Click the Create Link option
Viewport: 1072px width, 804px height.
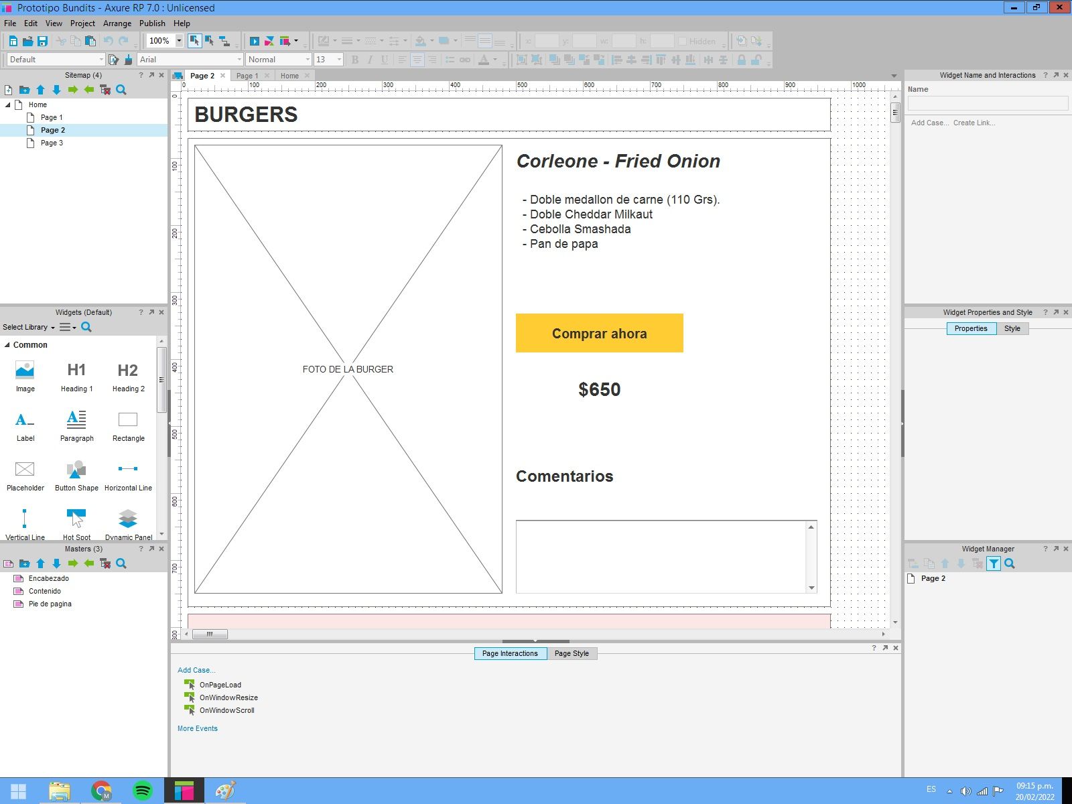pos(974,123)
